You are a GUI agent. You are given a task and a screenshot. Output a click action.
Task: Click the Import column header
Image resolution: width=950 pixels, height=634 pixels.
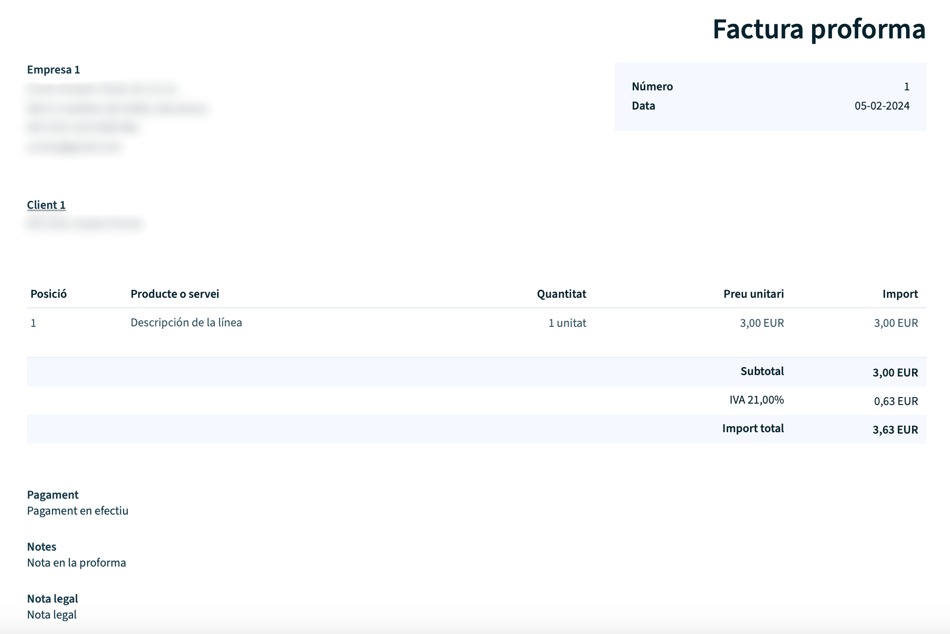click(x=899, y=294)
